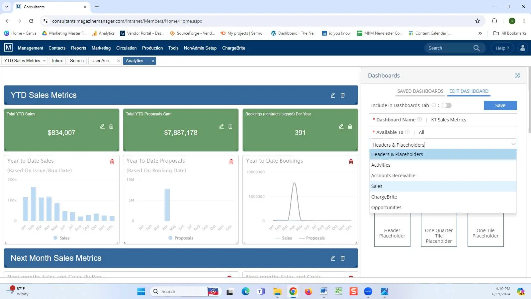Remove the Year to Date Sales chart
531x299 pixels.
pyautogui.click(x=112, y=162)
